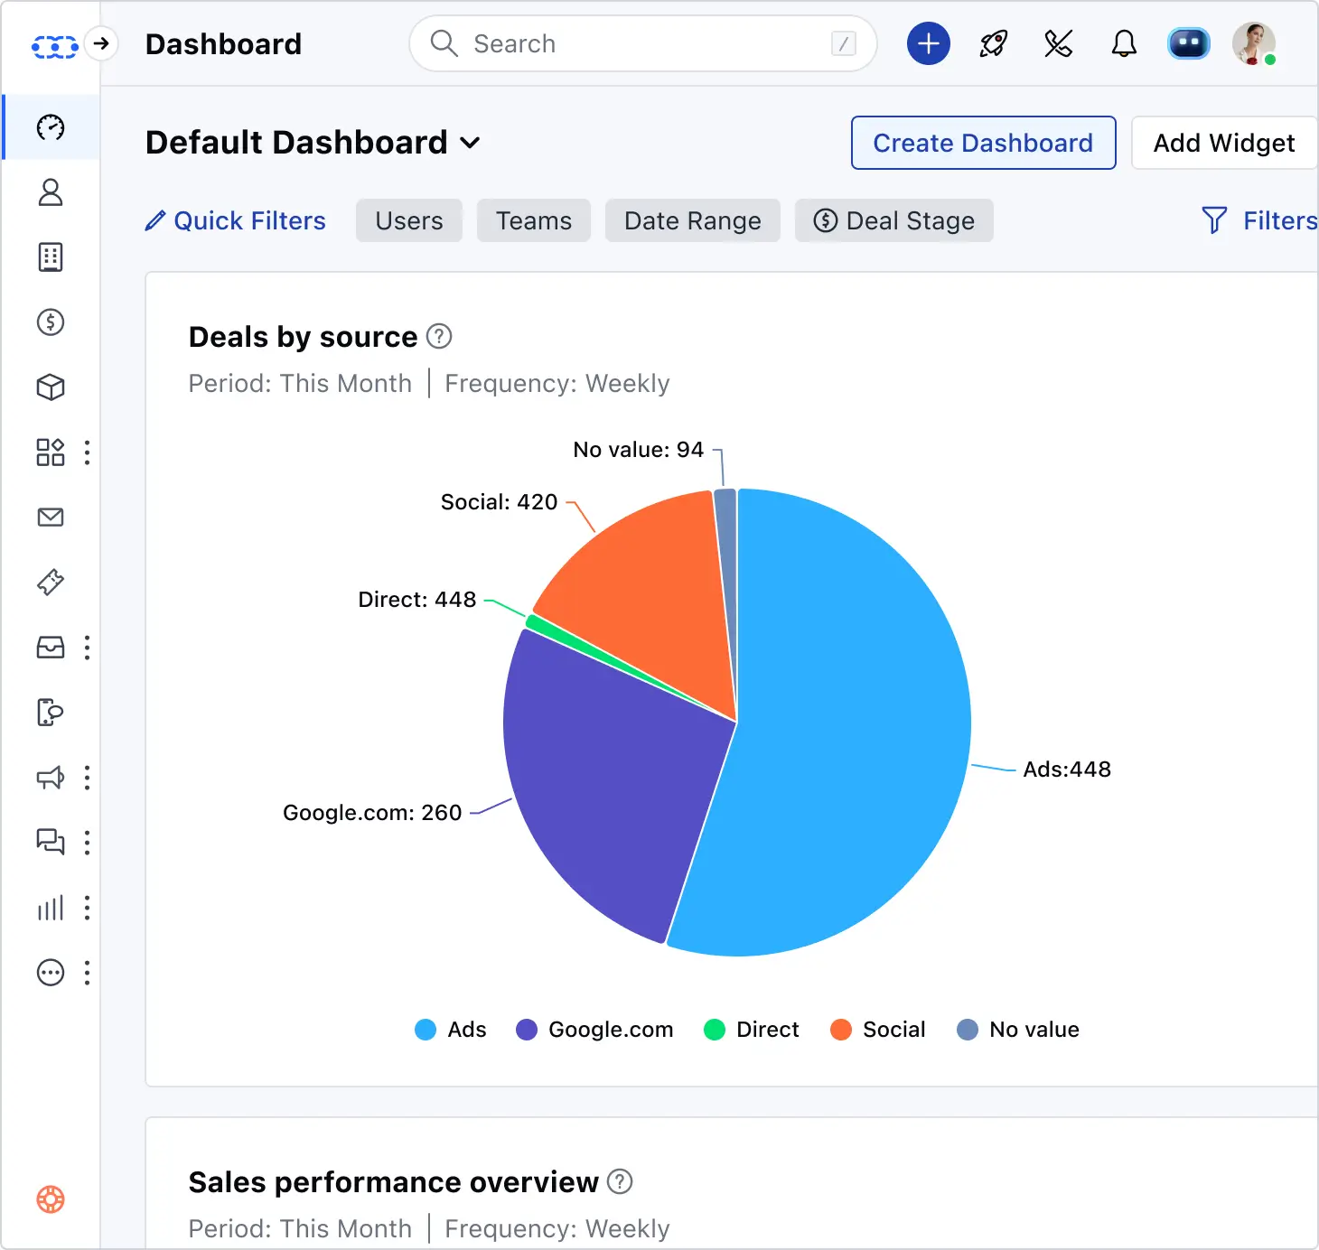Select the Users quick filter
The width and height of the screenshot is (1319, 1250).
[x=409, y=220]
